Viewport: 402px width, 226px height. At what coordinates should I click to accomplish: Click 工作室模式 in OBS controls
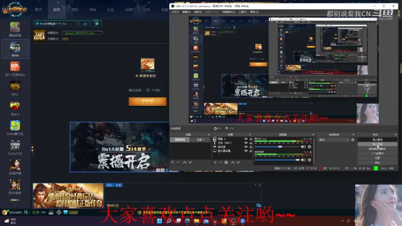(x=377, y=153)
